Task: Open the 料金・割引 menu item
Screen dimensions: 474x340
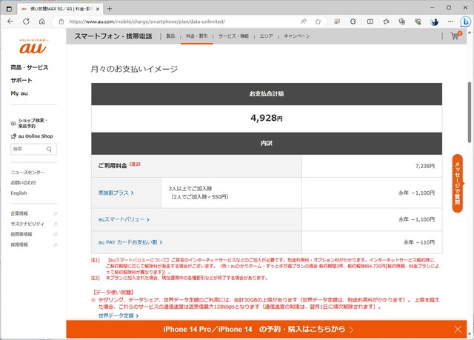Action: [x=197, y=36]
